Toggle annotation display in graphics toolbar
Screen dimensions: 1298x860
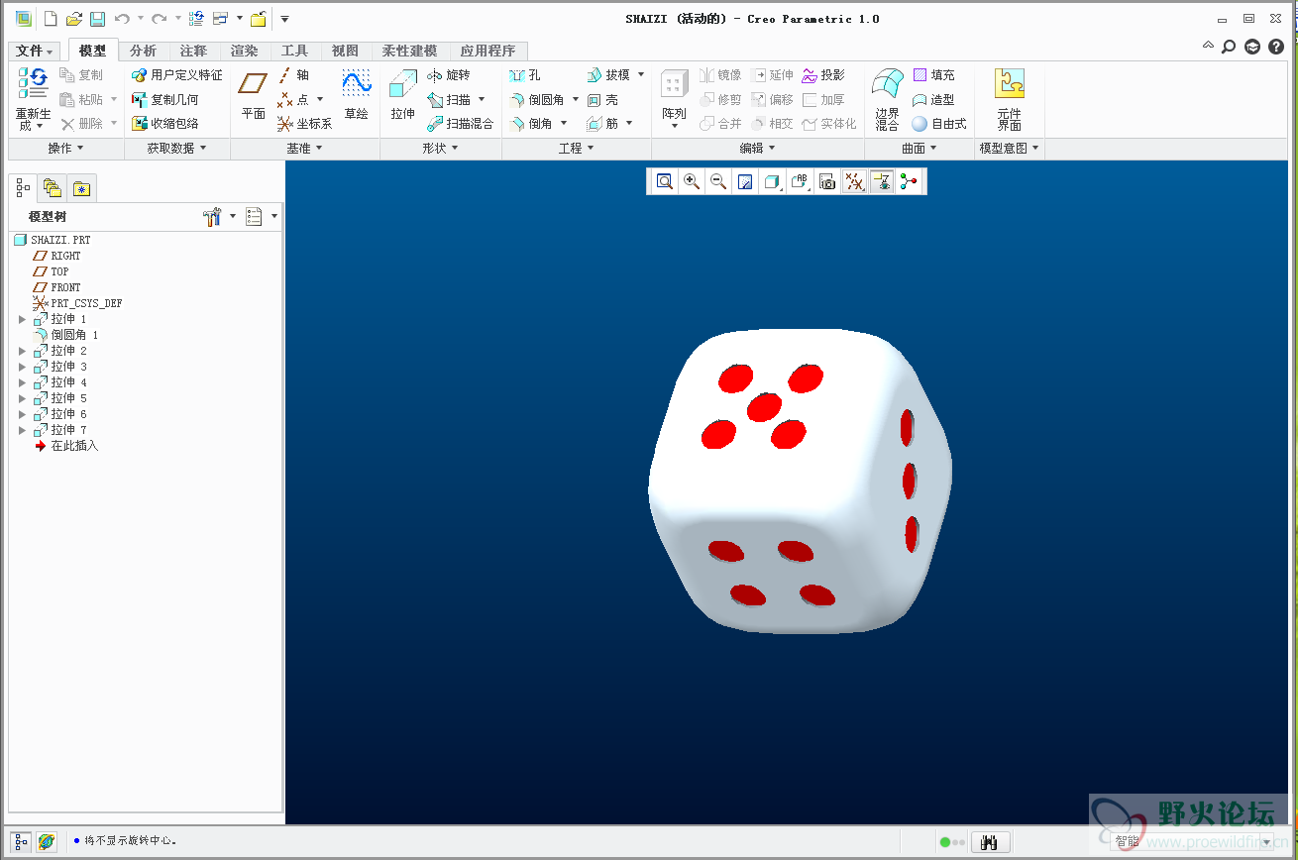point(882,181)
